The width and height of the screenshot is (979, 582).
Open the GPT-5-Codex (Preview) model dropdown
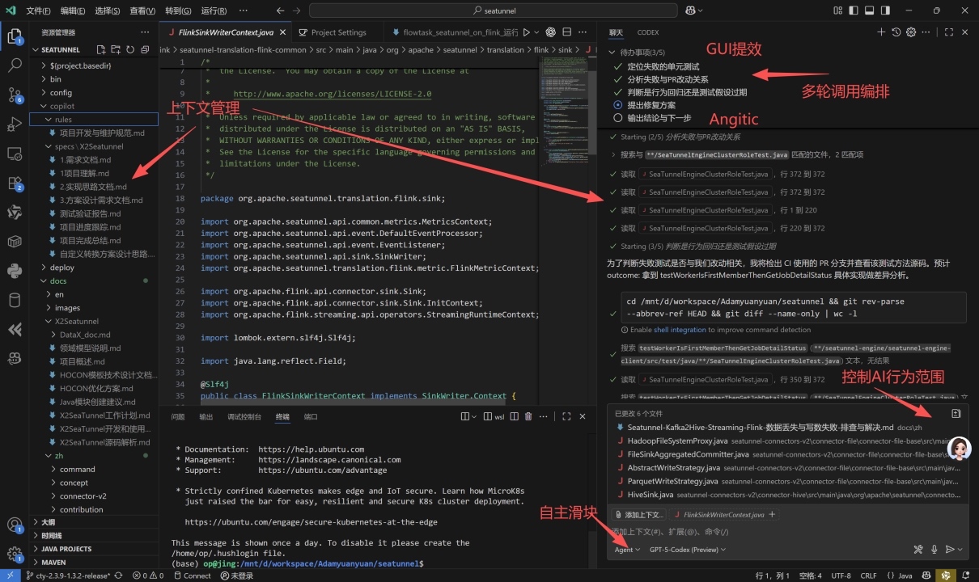click(x=688, y=549)
